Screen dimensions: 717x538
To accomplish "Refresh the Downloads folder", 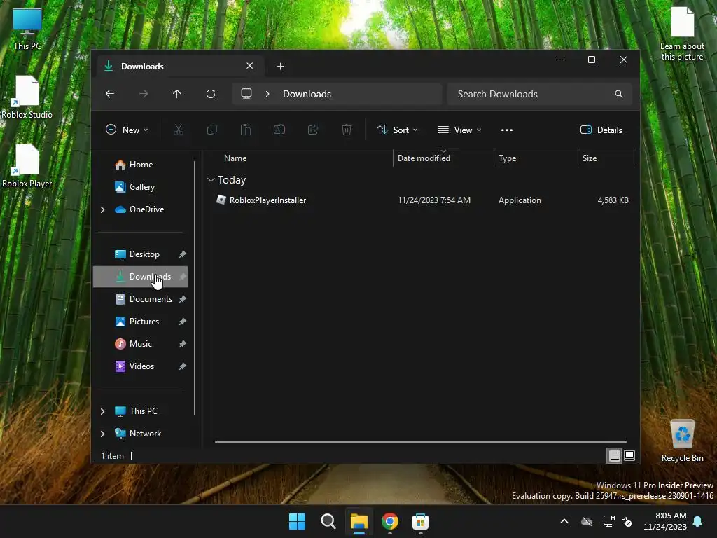I will 210,94.
